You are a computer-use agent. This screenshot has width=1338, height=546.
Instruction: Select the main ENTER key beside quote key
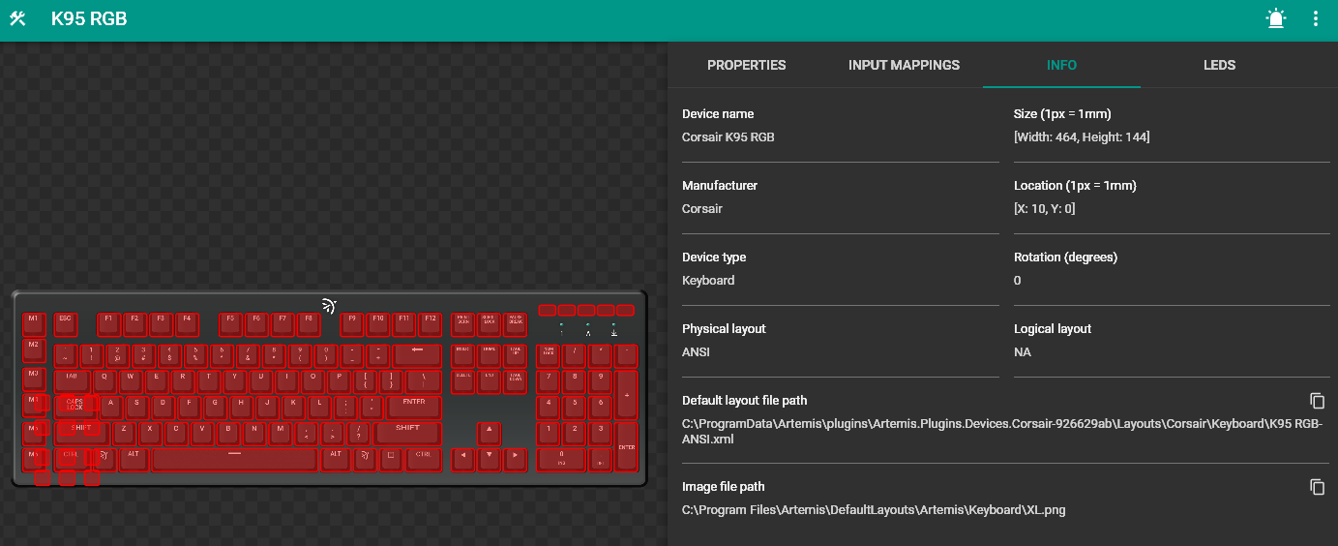414,408
